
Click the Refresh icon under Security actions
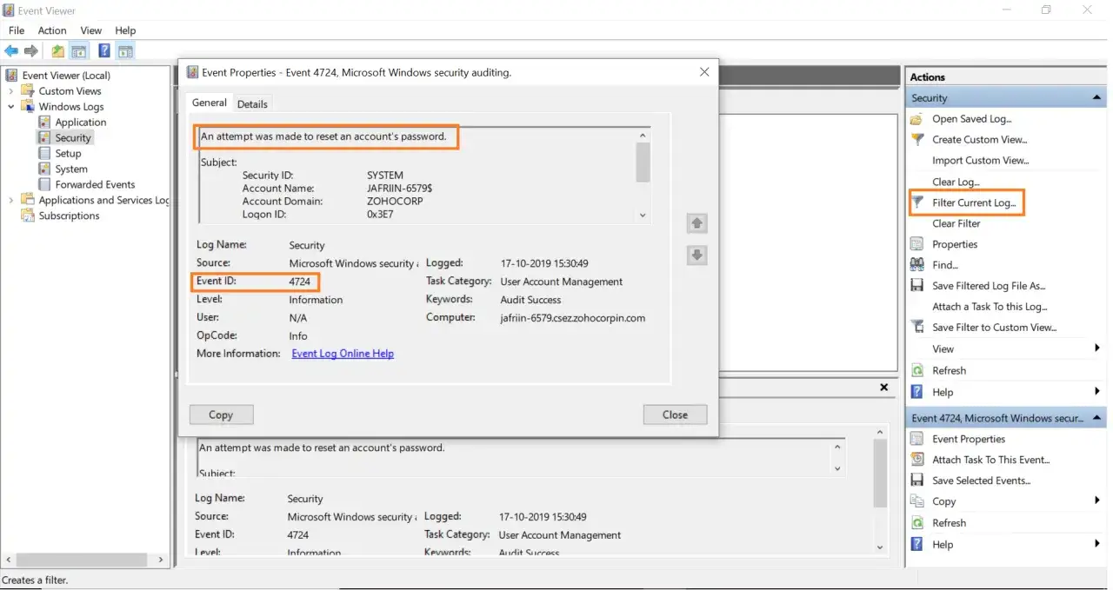pyautogui.click(x=917, y=370)
